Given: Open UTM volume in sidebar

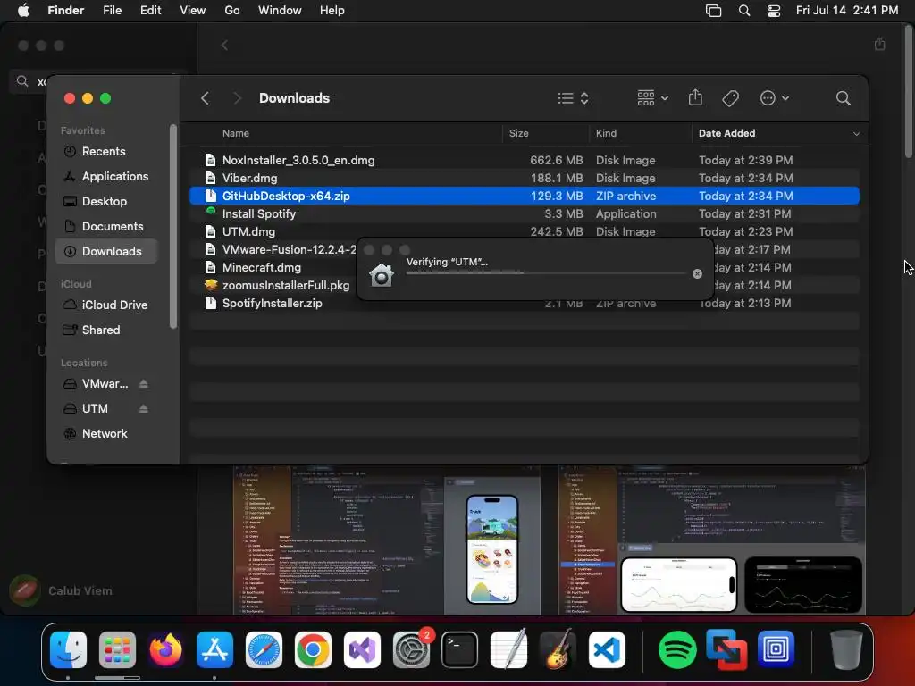Looking at the screenshot, I should pos(97,408).
